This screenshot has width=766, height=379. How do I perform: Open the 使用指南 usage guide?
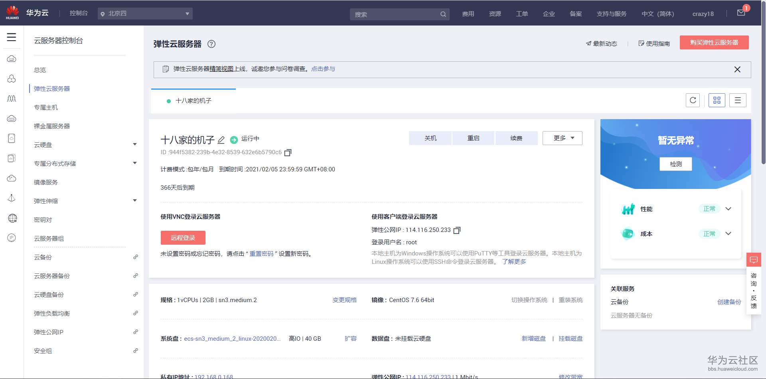click(654, 44)
